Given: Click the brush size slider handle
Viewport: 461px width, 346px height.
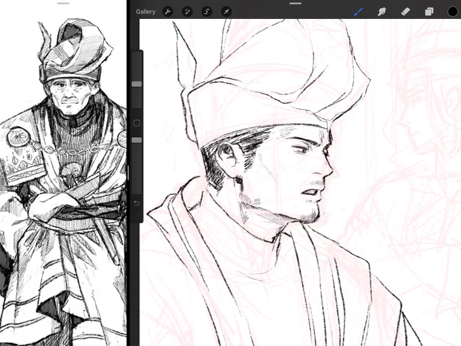Looking at the screenshot, I should coord(137,84).
